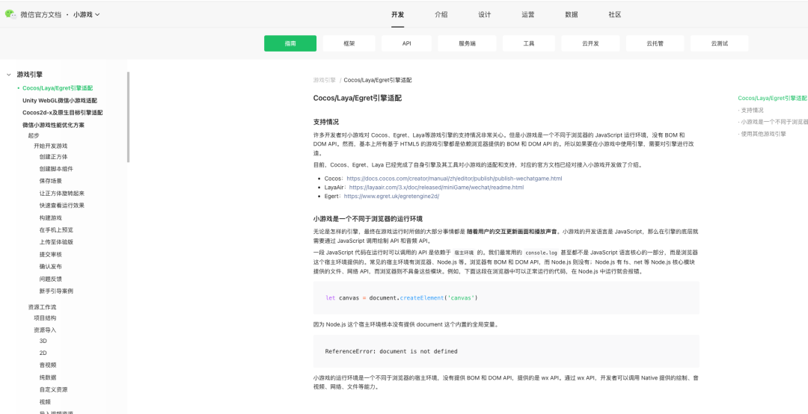This screenshot has height=414, width=808.
Task: Open the 小游戏 dropdown in the header
Action: tap(86, 14)
